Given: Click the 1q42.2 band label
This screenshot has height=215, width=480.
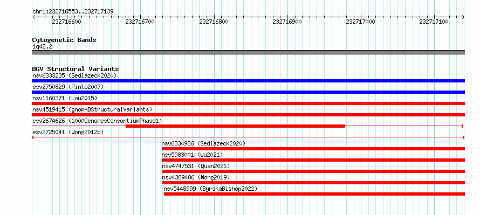Looking at the screenshot, I should 42,46.
